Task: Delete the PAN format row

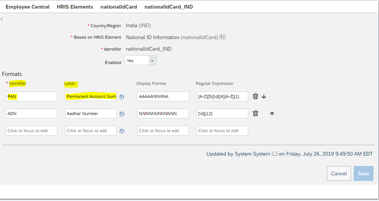Action: pyautogui.click(x=255, y=96)
